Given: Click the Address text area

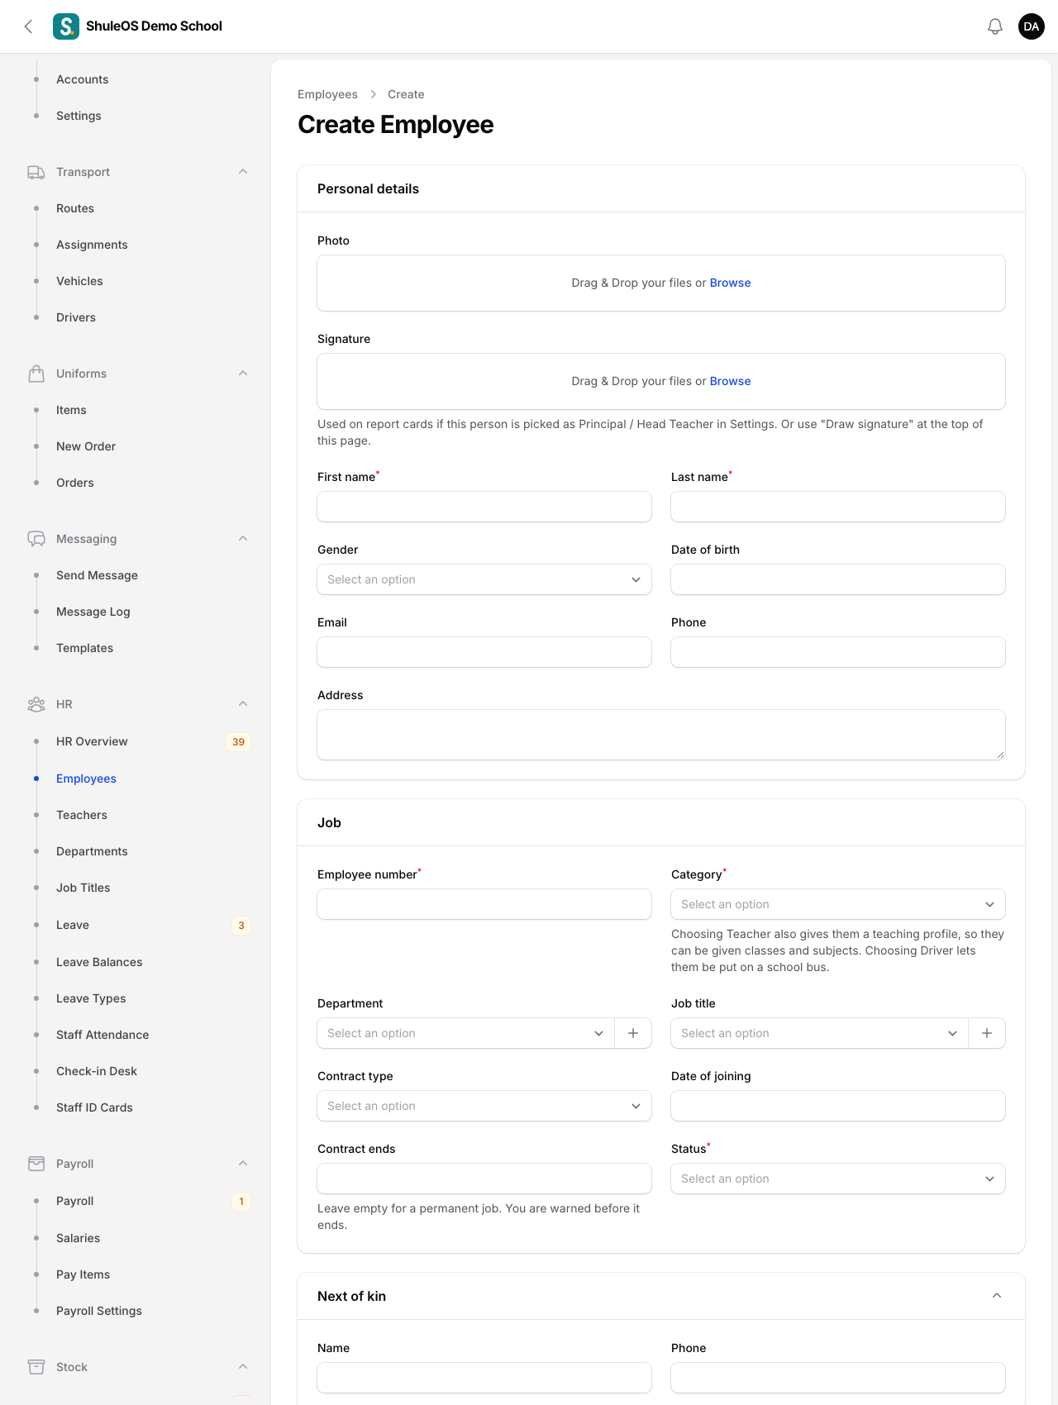Looking at the screenshot, I should pyautogui.click(x=661, y=735).
